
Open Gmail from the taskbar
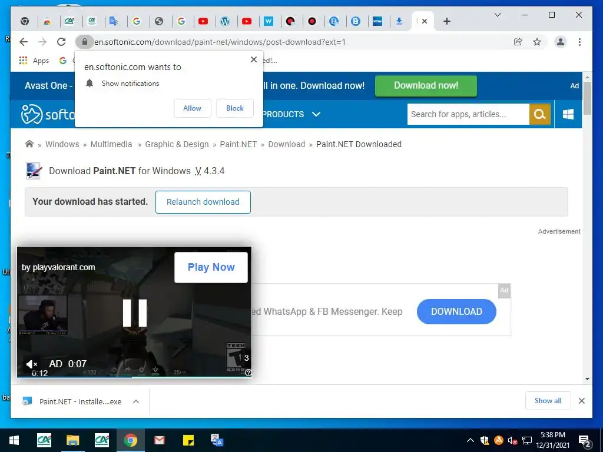pyautogui.click(x=159, y=440)
